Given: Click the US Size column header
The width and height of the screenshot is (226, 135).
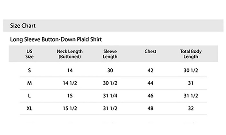Looking at the screenshot, I should click(x=29, y=54).
